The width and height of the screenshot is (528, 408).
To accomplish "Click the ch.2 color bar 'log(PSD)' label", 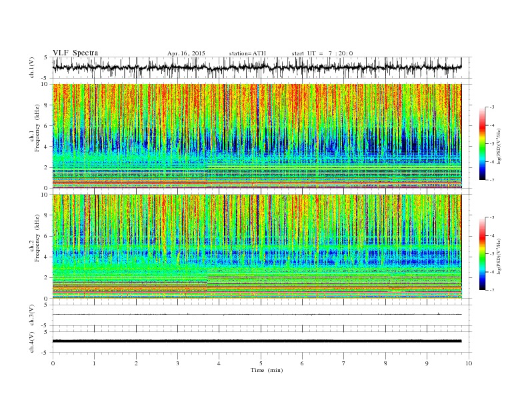I will tap(499, 256).
